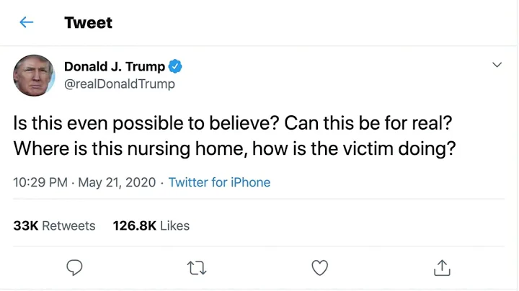Click the 10:29 PM timestamp
This screenshot has height=291, width=519.
(39, 182)
